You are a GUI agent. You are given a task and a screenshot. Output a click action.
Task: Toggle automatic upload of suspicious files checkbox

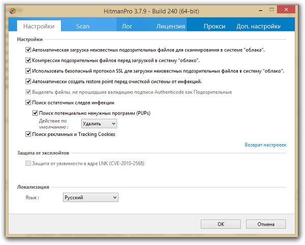(x=28, y=50)
